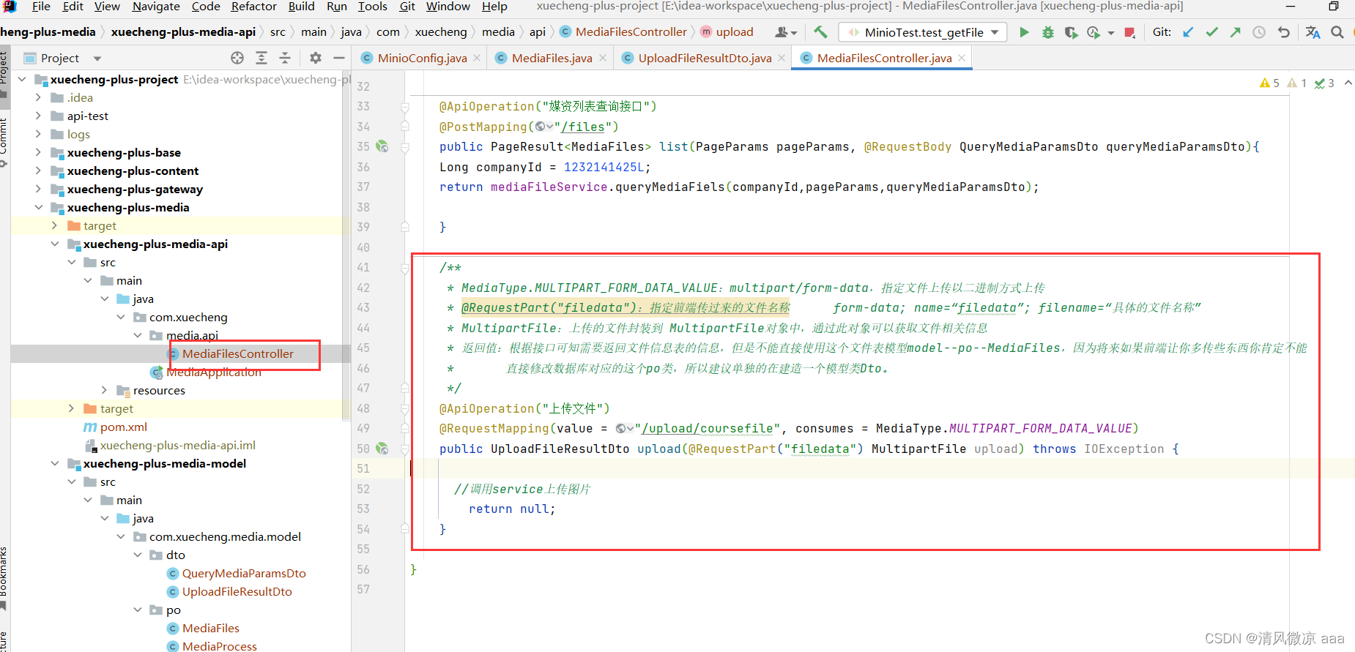Expand the .idea folder

[x=38, y=97]
